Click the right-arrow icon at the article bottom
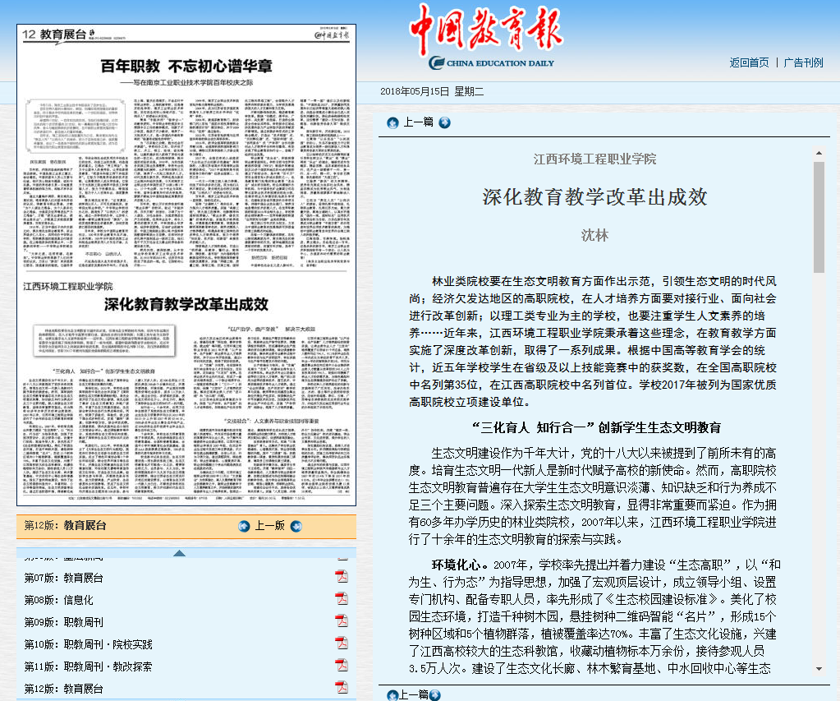This screenshot has width=840, height=701. [x=435, y=695]
